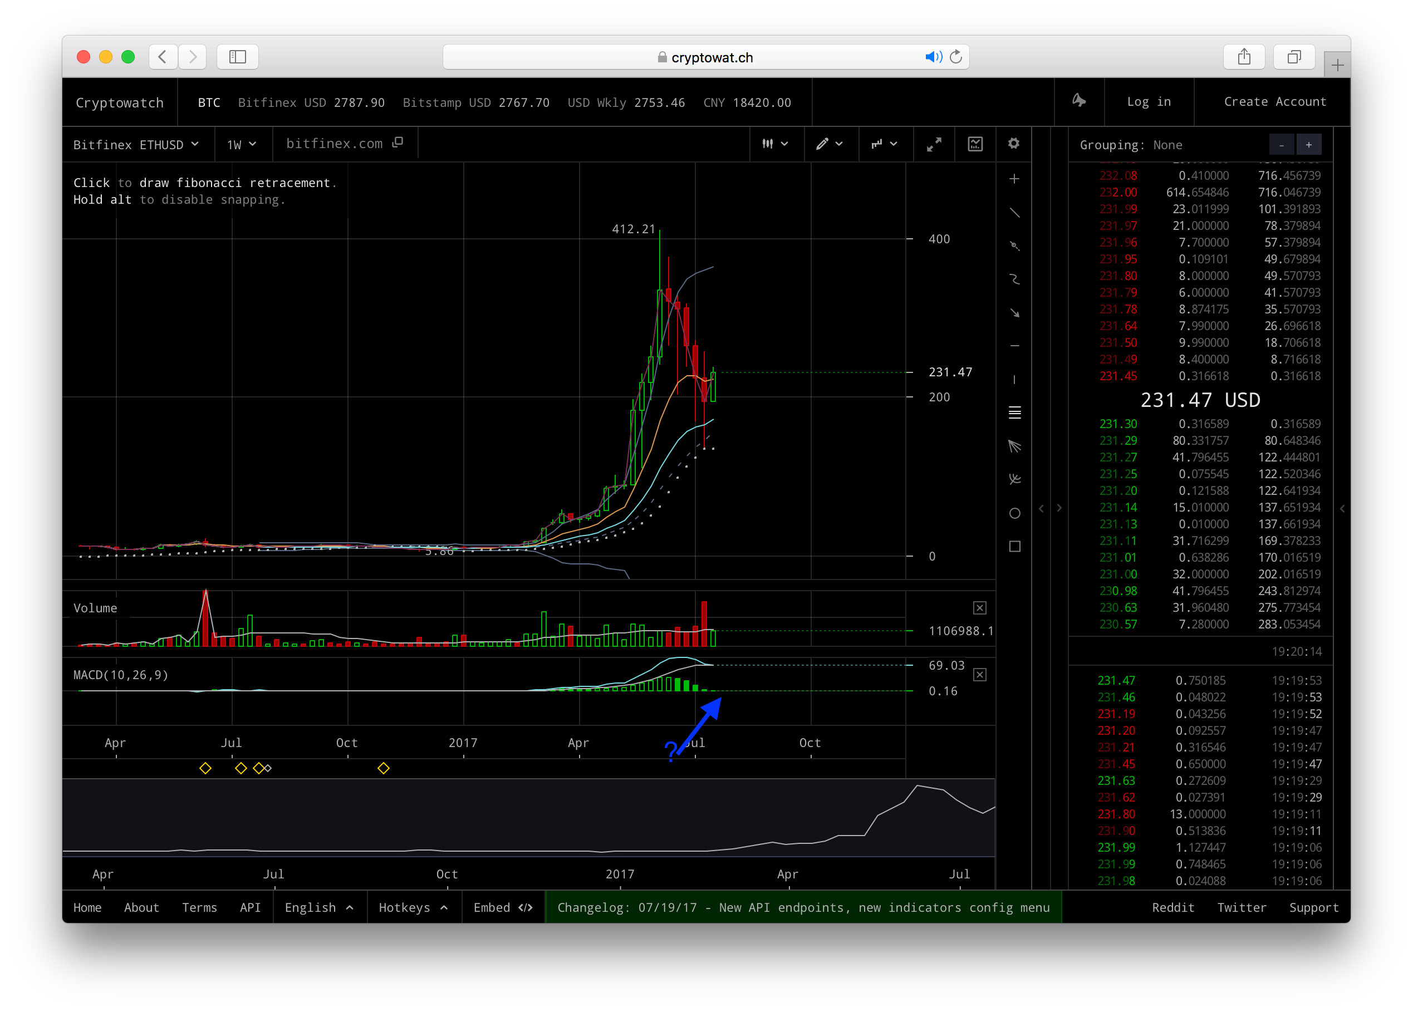Select the fibonacci arcs tool
1413x1012 pixels.
click(1014, 479)
